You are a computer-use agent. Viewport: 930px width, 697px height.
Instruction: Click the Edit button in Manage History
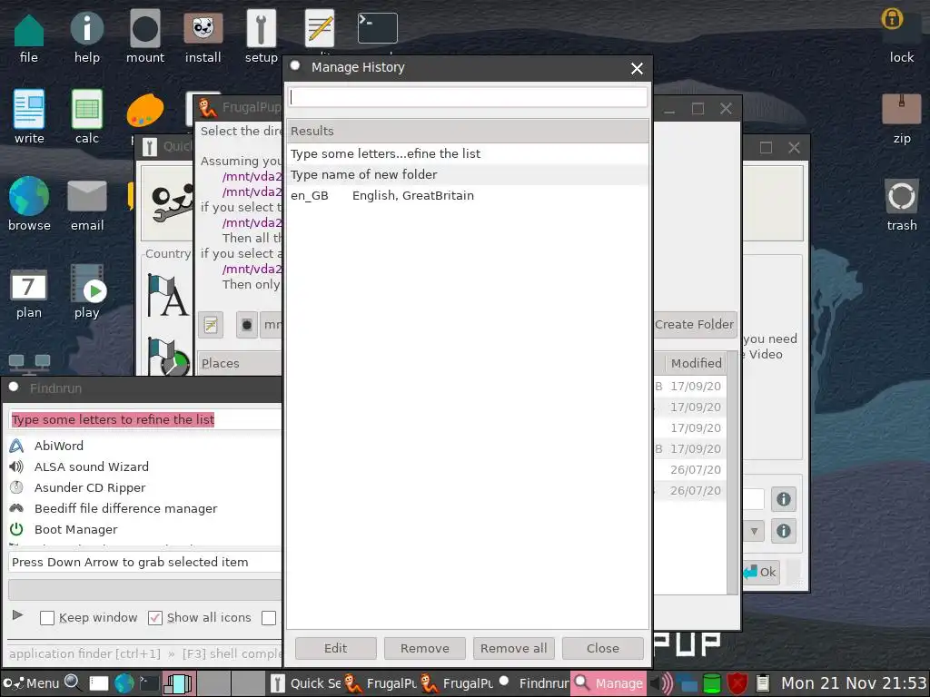click(x=336, y=648)
